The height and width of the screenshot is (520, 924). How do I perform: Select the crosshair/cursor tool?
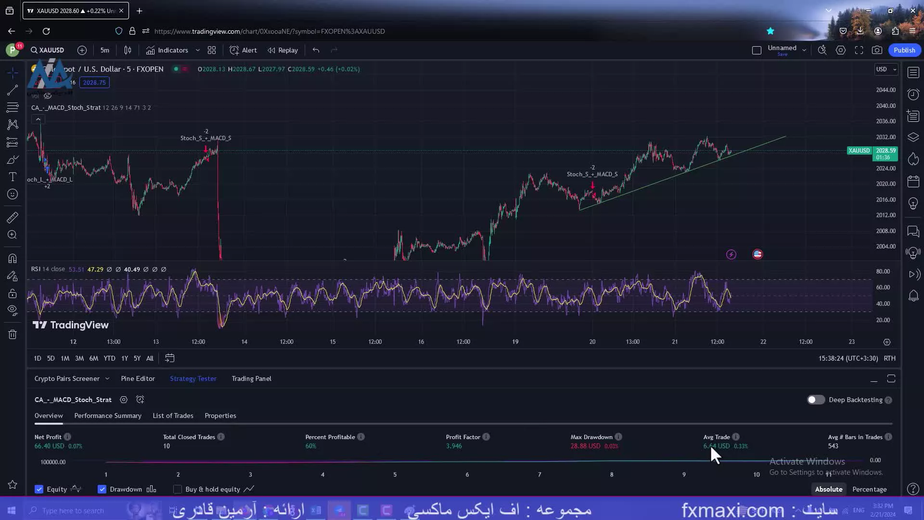[x=12, y=72]
